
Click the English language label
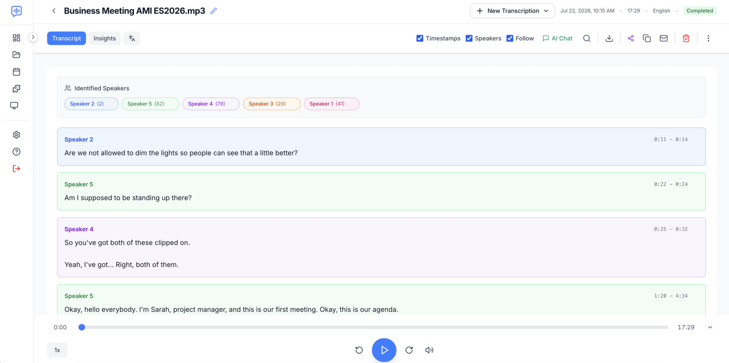point(661,11)
